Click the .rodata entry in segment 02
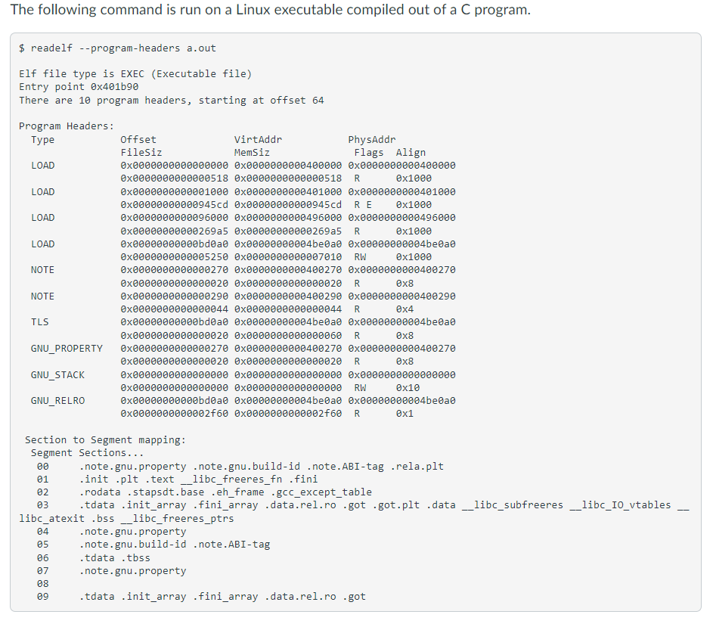Image resolution: width=713 pixels, height=627 pixels. click(100, 492)
